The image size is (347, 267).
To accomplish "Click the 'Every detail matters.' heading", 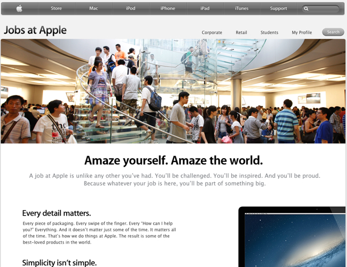I will click(57, 213).
